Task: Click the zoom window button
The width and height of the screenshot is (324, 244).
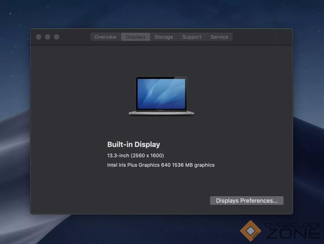Action: (x=57, y=37)
